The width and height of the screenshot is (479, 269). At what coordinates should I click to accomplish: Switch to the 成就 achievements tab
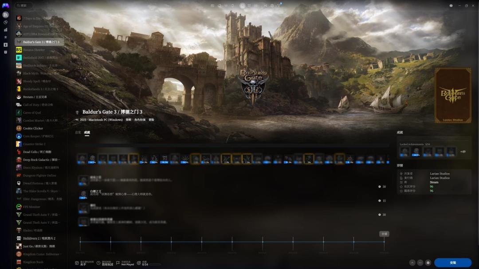[87, 133]
